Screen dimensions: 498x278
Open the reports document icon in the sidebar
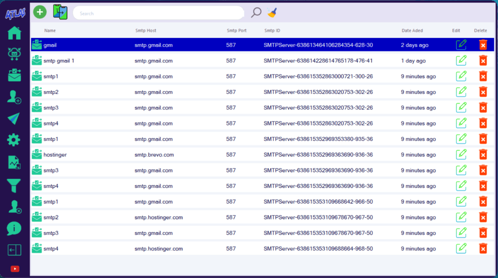pos(14,162)
